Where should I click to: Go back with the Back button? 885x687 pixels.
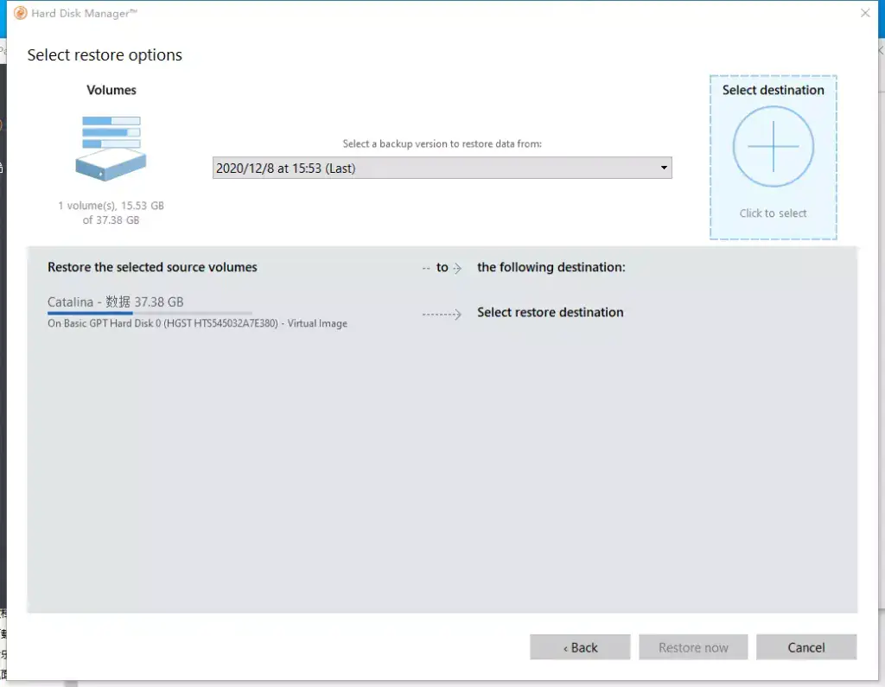click(x=580, y=647)
